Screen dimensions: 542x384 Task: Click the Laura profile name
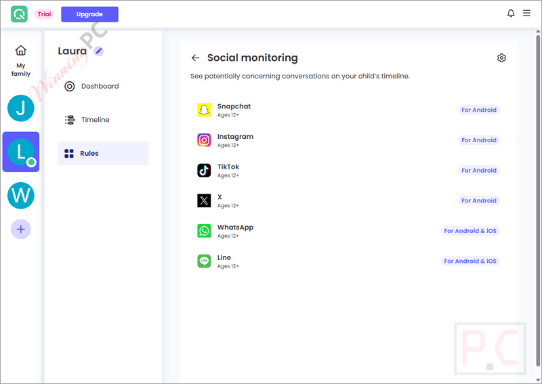point(72,51)
